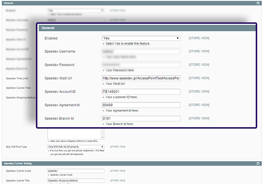
Task: Click STORE VIEW beside Speedex Account ID
Action: (x=199, y=91)
